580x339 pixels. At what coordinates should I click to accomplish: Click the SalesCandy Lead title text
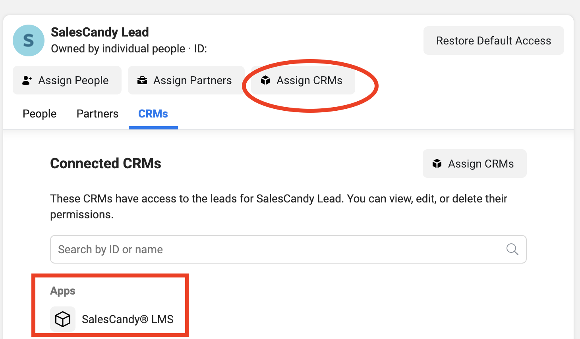100,32
